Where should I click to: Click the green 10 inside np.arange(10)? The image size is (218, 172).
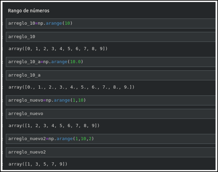pyautogui.click(x=67, y=23)
